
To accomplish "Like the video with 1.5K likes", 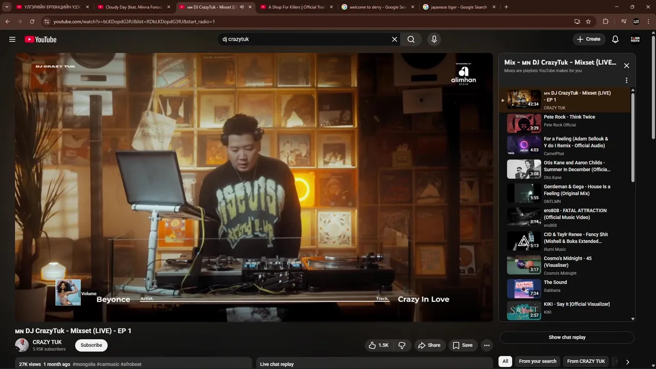I will click(x=378, y=345).
